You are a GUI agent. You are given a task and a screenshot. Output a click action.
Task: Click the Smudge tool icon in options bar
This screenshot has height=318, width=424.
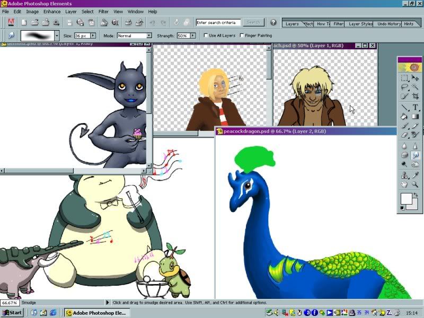point(11,36)
